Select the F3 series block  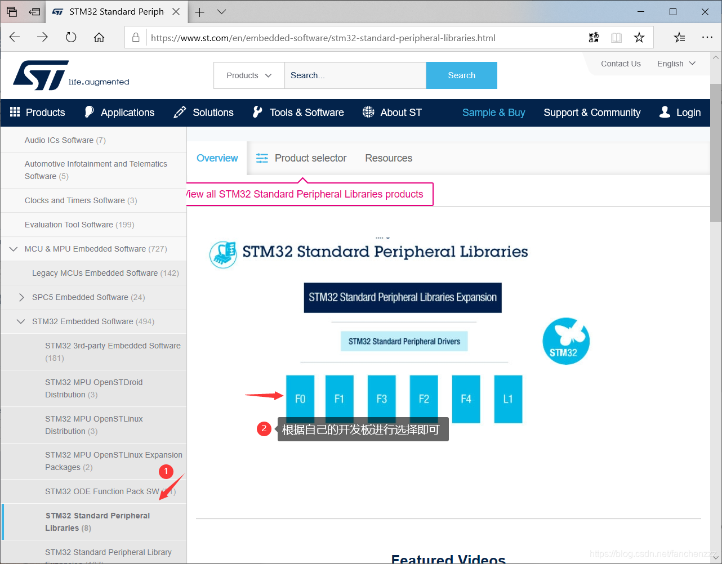(382, 399)
